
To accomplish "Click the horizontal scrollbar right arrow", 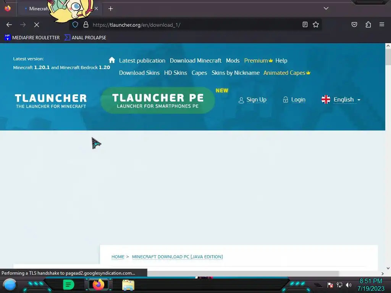I will coord(383,274).
